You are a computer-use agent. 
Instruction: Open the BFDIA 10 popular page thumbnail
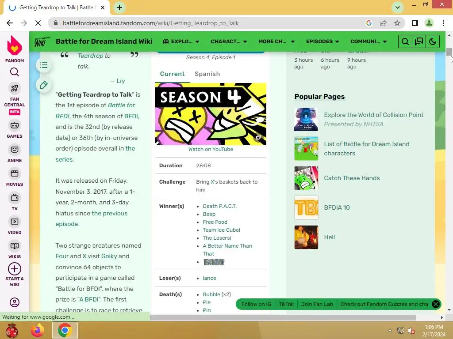click(x=306, y=207)
